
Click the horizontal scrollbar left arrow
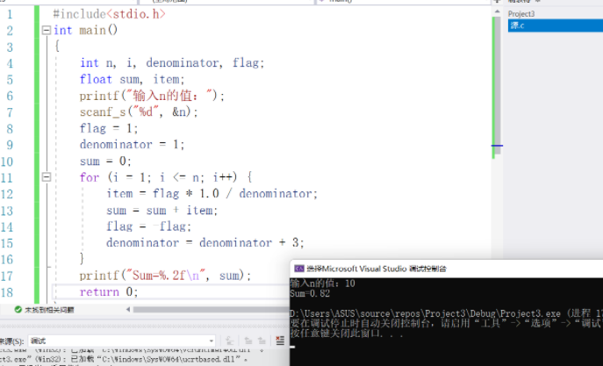[128, 310]
